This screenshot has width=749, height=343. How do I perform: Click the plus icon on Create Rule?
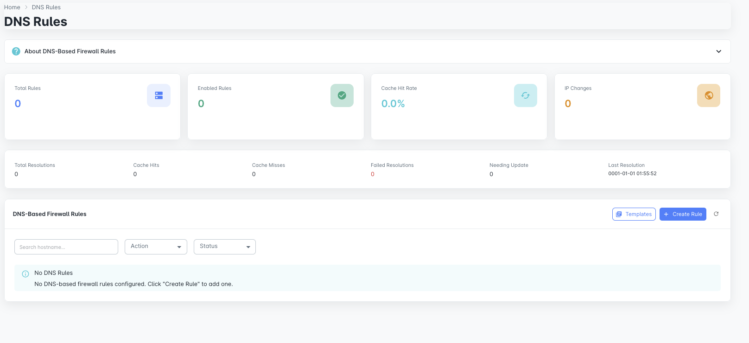point(666,214)
